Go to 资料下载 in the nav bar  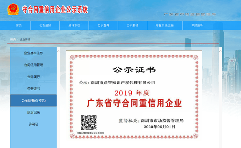pos(74,25)
